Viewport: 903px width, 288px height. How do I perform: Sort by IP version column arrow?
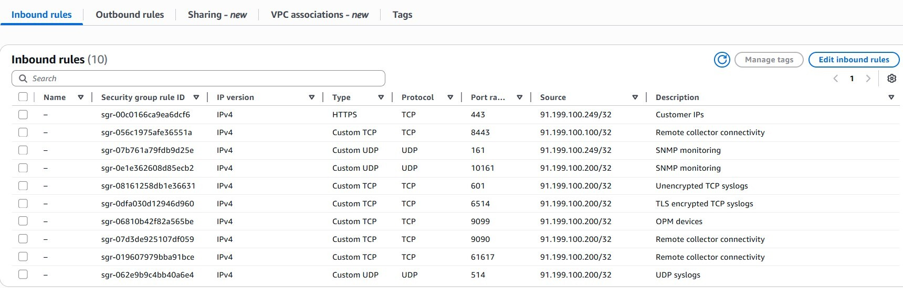[x=312, y=97]
